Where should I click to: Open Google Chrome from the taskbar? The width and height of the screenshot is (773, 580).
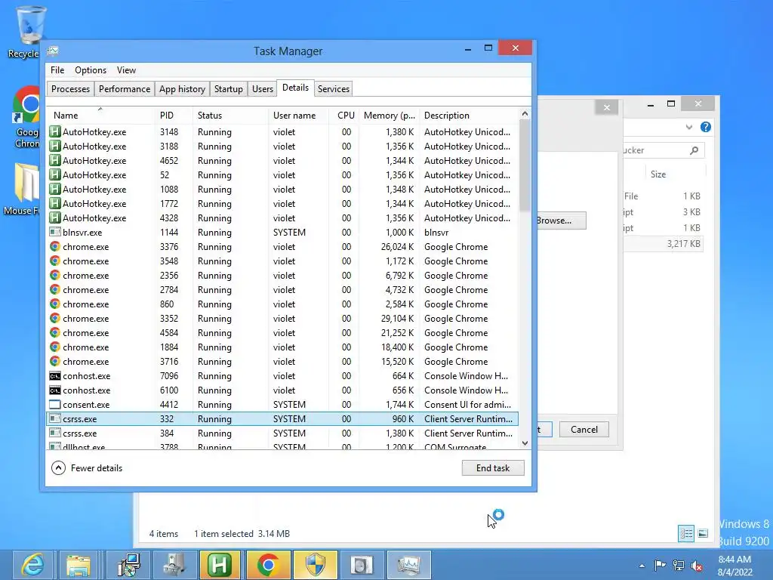click(268, 565)
